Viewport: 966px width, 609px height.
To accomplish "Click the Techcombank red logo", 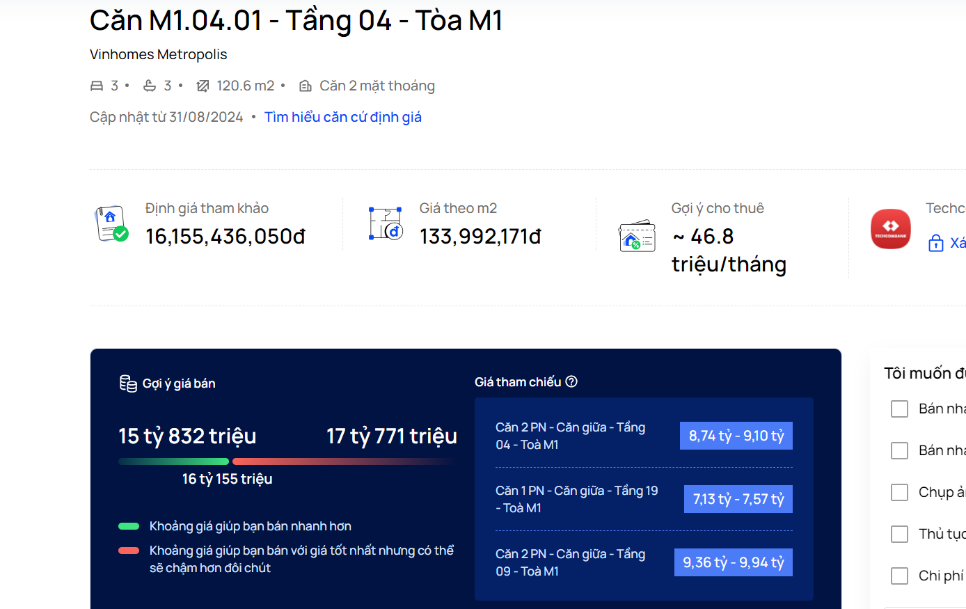I will pos(891,229).
